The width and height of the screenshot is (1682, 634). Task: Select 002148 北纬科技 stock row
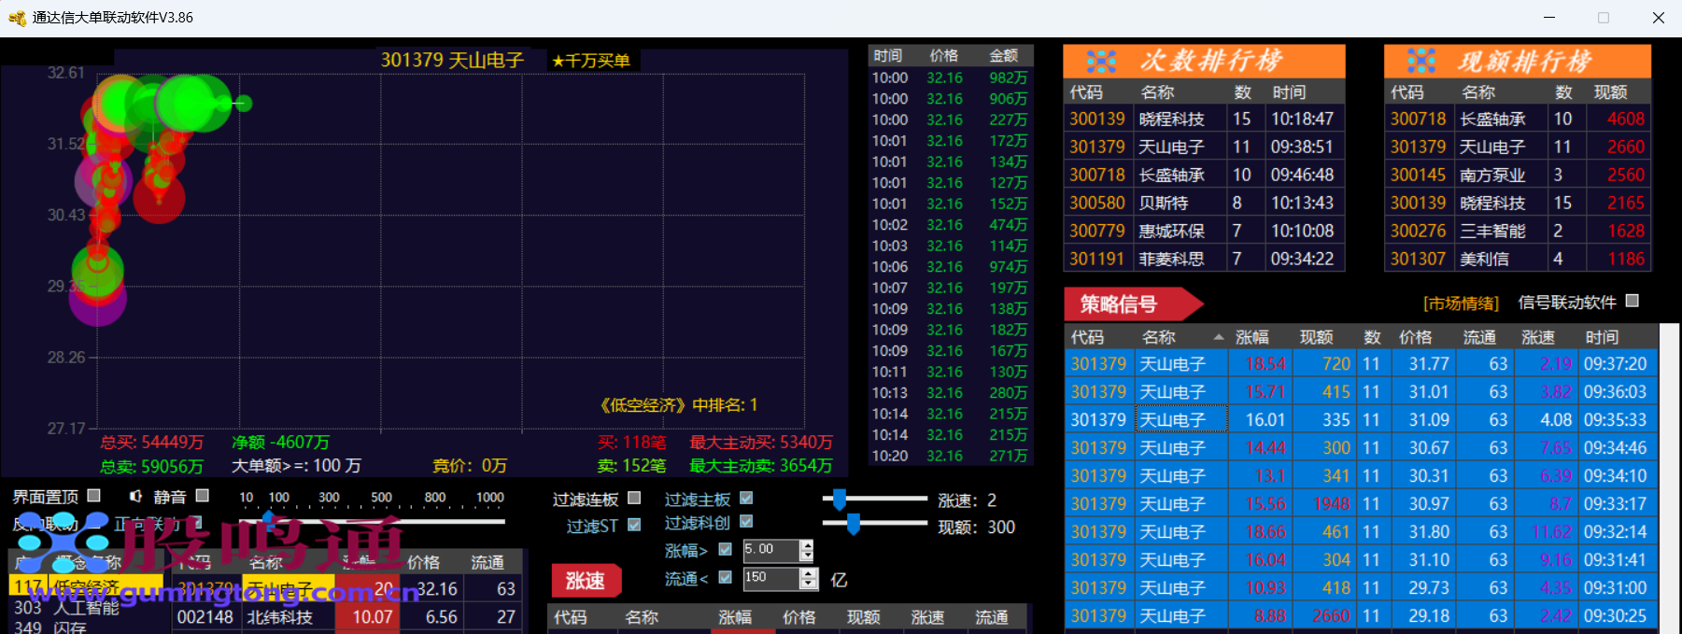(348, 617)
